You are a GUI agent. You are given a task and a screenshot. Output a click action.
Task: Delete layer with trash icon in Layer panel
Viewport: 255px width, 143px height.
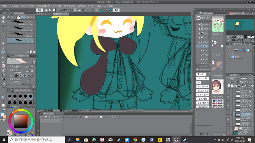pyautogui.click(x=252, y=86)
